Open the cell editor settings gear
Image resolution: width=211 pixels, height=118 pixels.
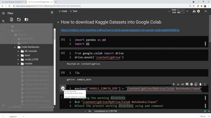point(191,84)
